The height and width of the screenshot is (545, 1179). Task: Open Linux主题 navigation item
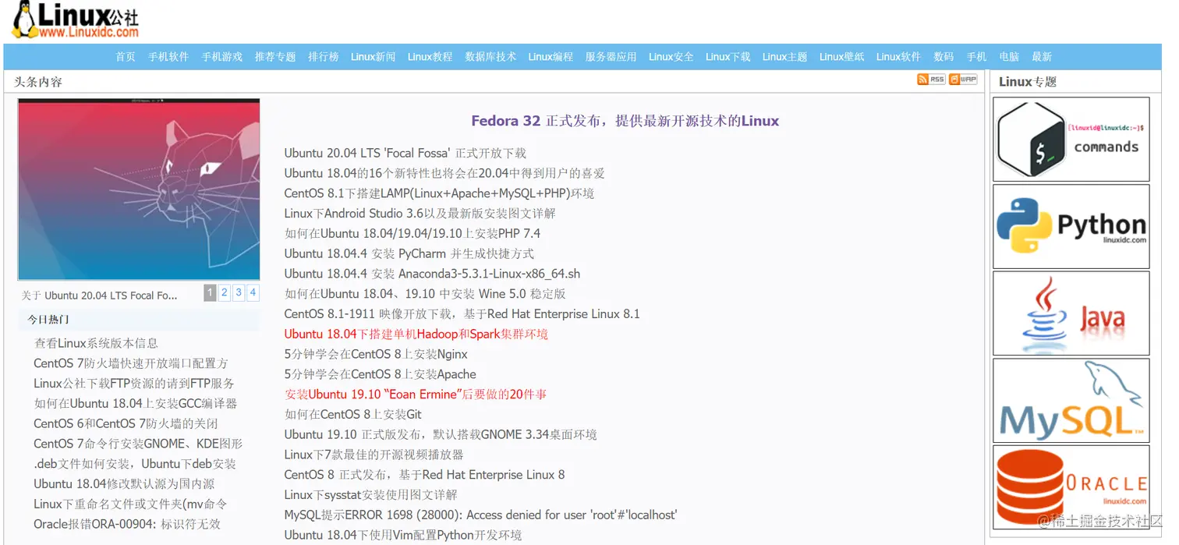(785, 57)
